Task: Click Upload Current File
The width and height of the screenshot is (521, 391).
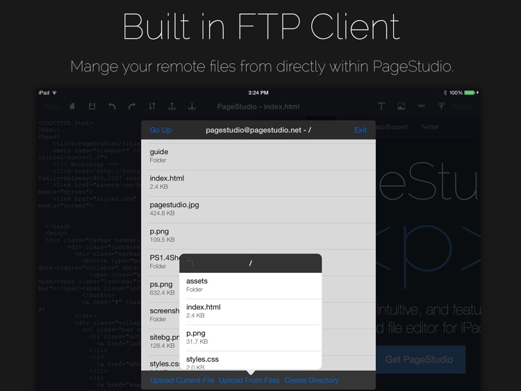Action: pos(182,381)
